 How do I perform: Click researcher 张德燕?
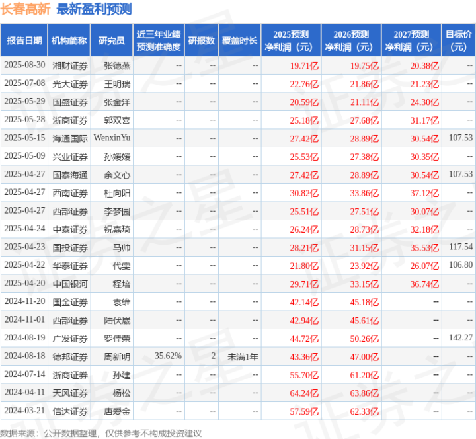pos(117,66)
